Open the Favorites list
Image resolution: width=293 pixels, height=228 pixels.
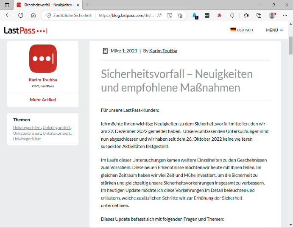[x=246, y=15]
